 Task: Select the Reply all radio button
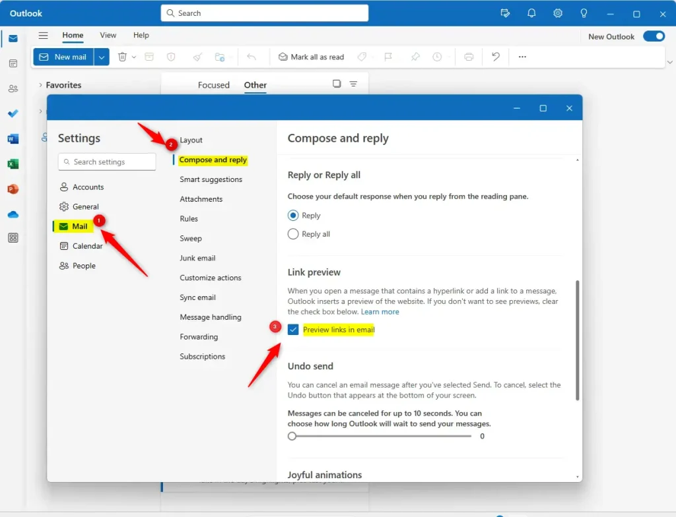293,234
